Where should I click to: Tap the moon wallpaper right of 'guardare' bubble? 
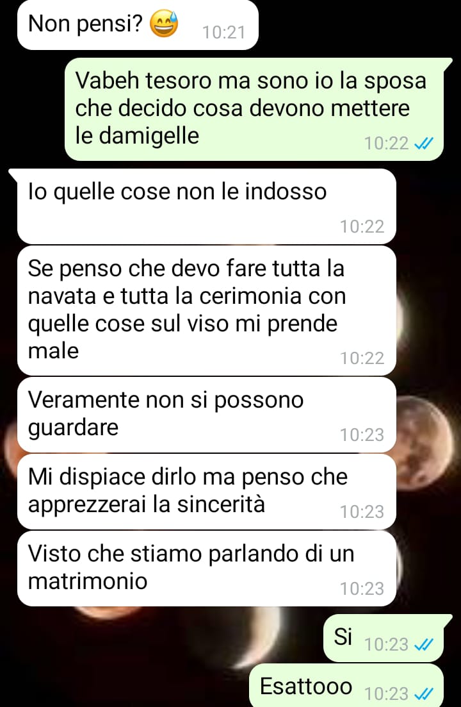click(x=425, y=443)
